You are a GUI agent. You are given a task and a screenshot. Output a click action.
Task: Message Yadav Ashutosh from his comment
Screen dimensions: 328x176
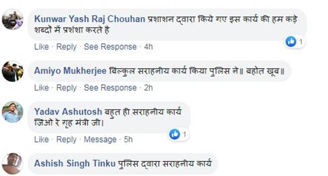(x=100, y=139)
